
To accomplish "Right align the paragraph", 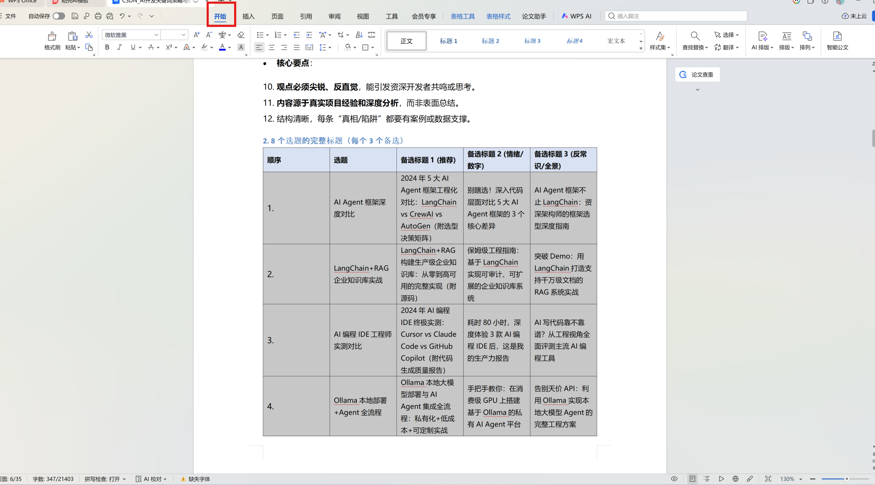I will [284, 47].
